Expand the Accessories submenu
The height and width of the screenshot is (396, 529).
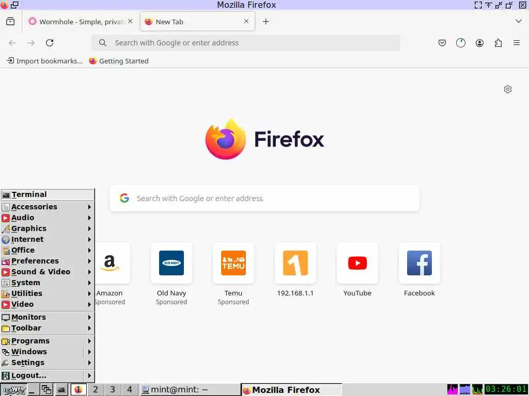(x=47, y=207)
